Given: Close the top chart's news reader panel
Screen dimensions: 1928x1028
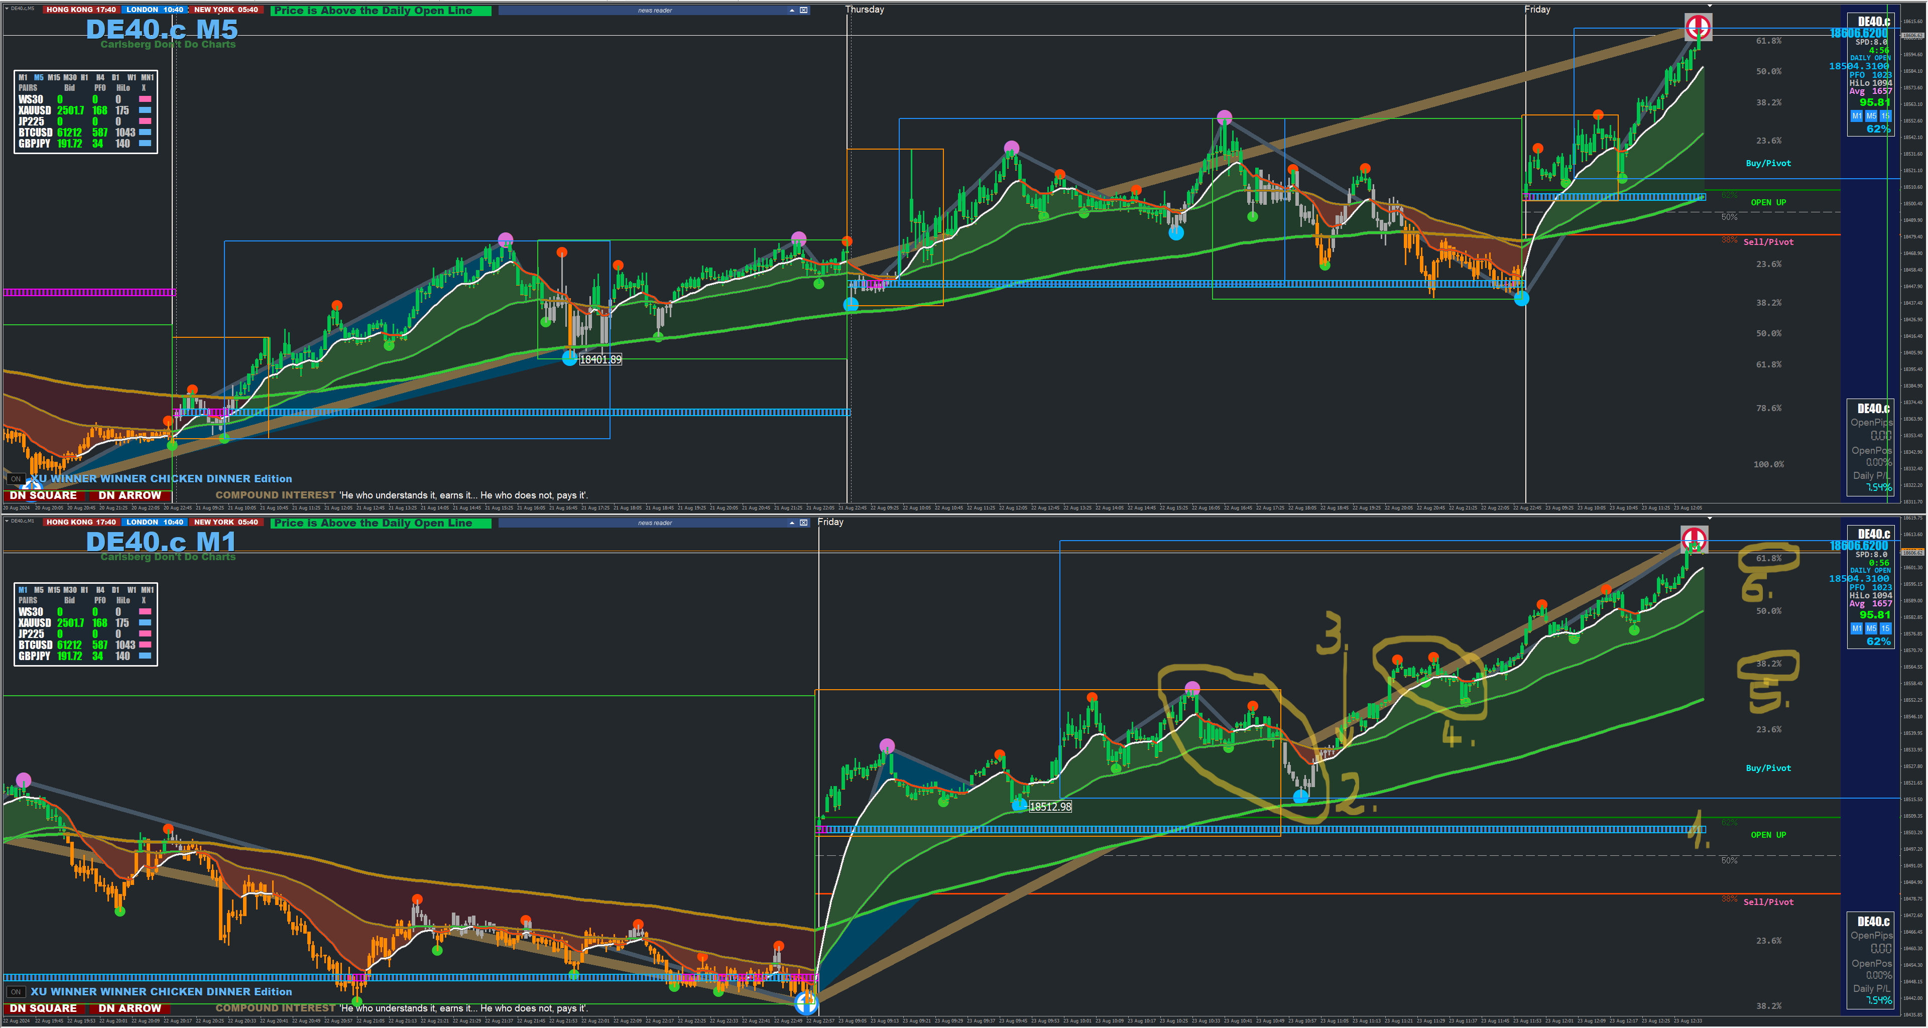Looking at the screenshot, I should pyautogui.click(x=803, y=11).
